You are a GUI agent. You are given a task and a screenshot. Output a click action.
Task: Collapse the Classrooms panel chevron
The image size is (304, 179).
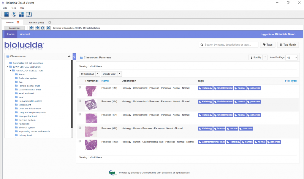tap(69, 56)
